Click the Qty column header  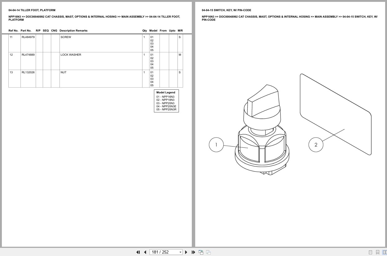coord(145,31)
